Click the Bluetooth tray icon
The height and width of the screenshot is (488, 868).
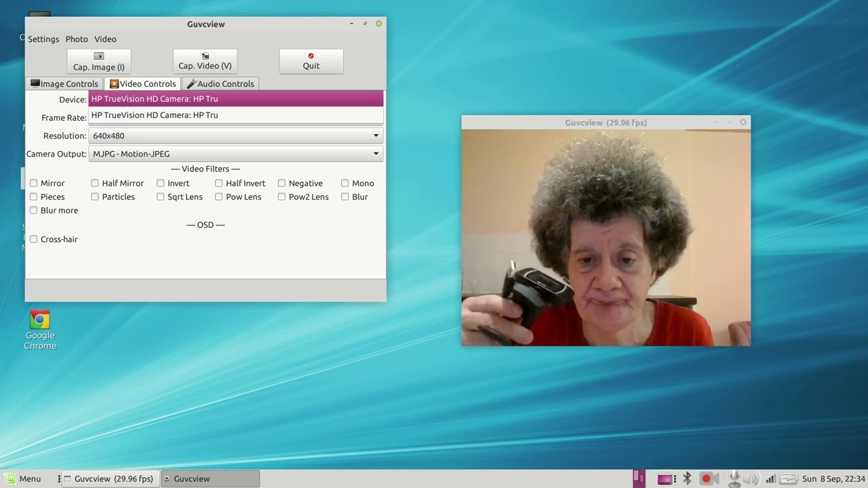(686, 479)
